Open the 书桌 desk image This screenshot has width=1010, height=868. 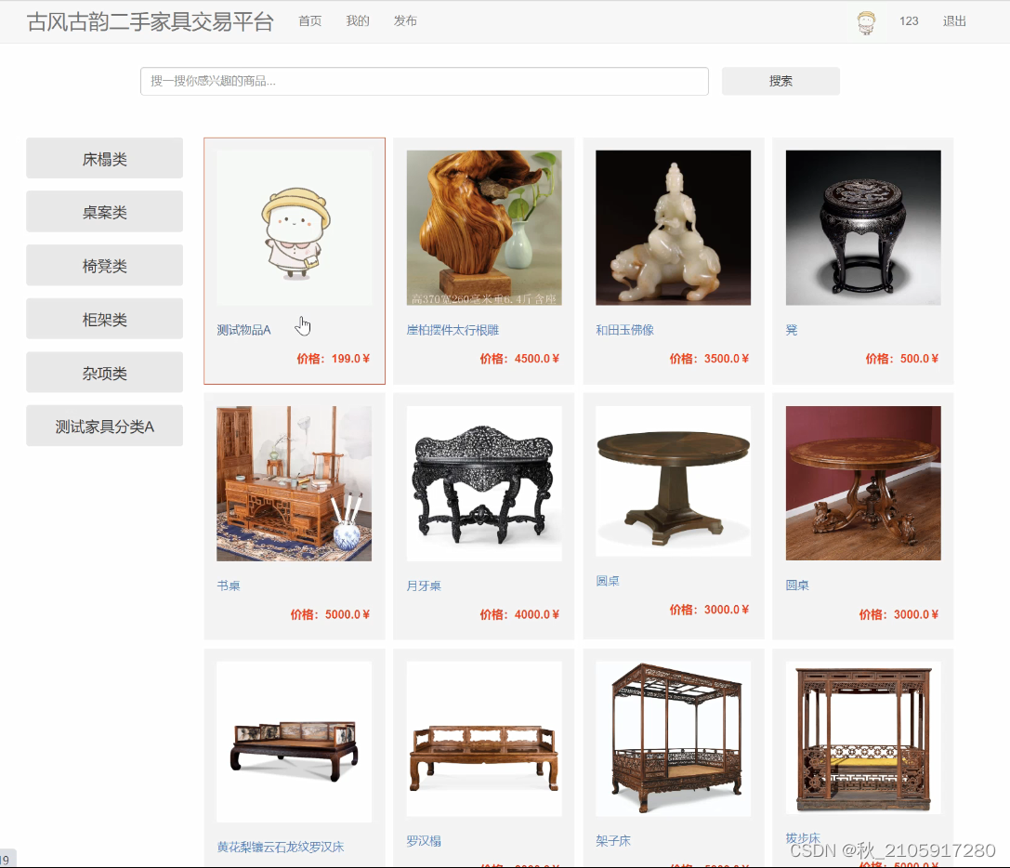pyautogui.click(x=295, y=483)
